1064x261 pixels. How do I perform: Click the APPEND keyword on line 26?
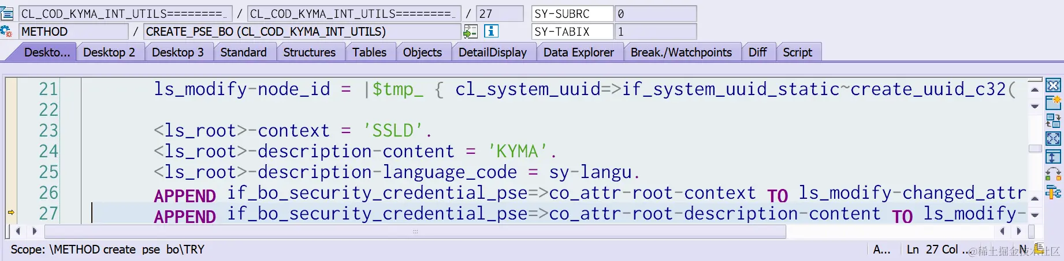click(x=185, y=196)
